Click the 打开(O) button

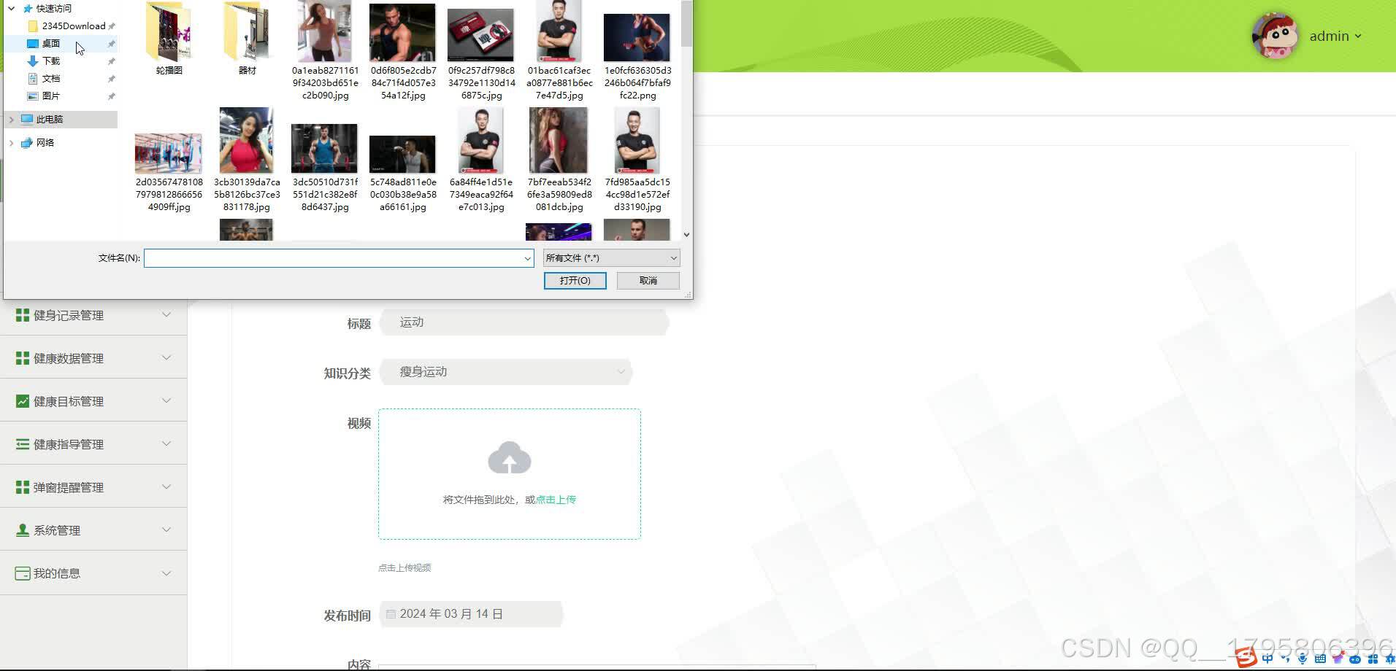pyautogui.click(x=575, y=281)
